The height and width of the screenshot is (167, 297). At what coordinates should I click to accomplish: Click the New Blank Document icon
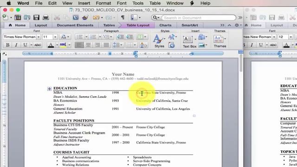pos(5,18)
